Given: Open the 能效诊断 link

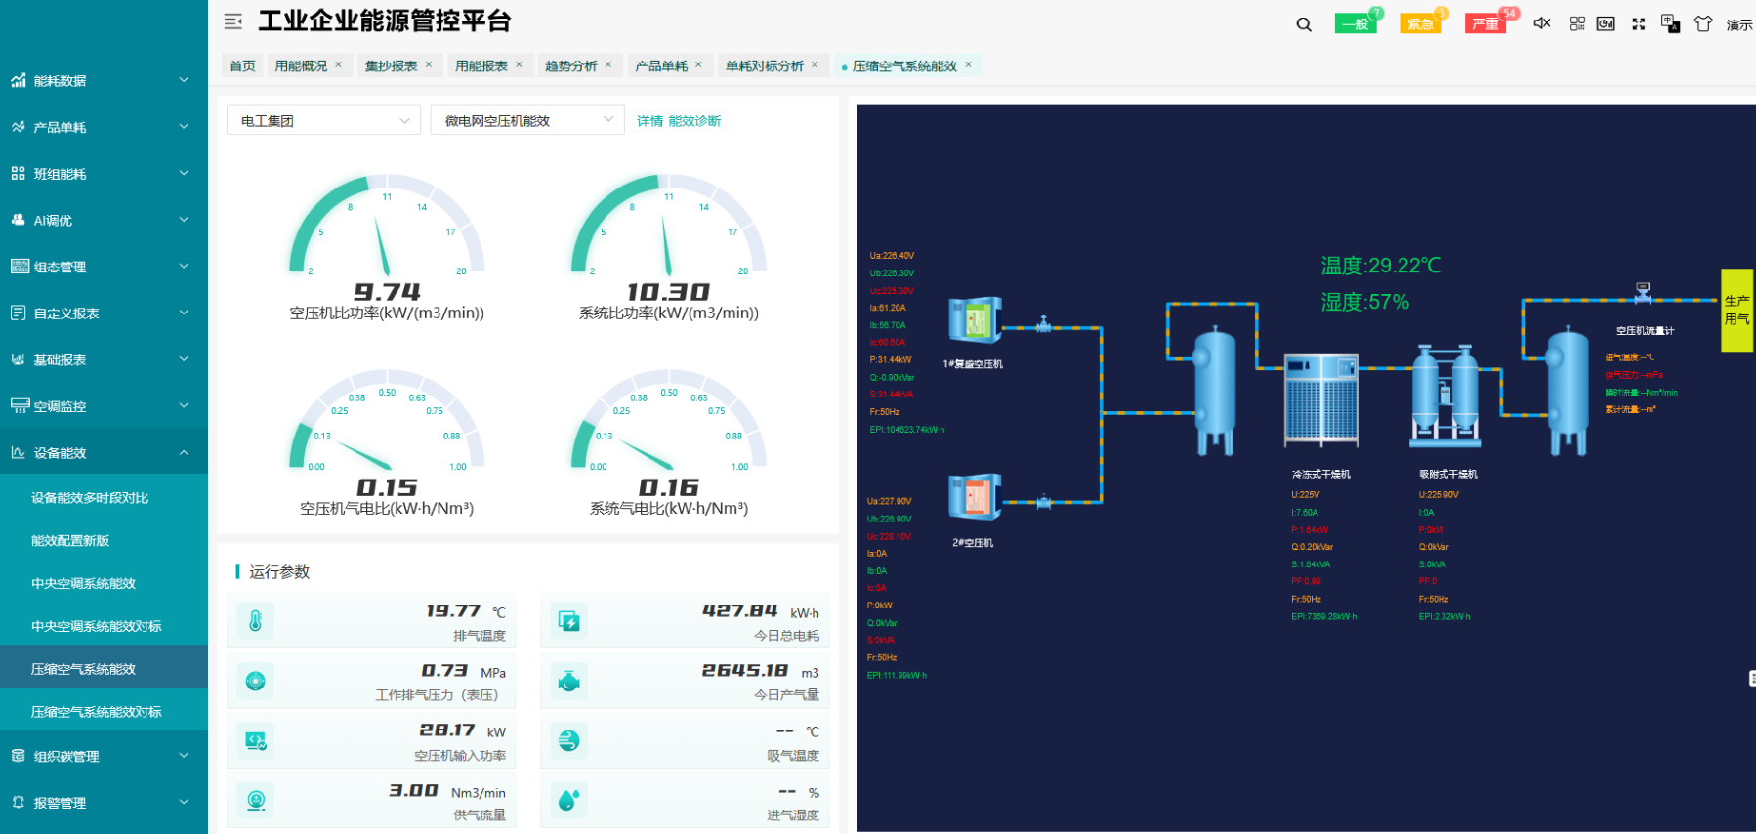Looking at the screenshot, I should tap(694, 121).
